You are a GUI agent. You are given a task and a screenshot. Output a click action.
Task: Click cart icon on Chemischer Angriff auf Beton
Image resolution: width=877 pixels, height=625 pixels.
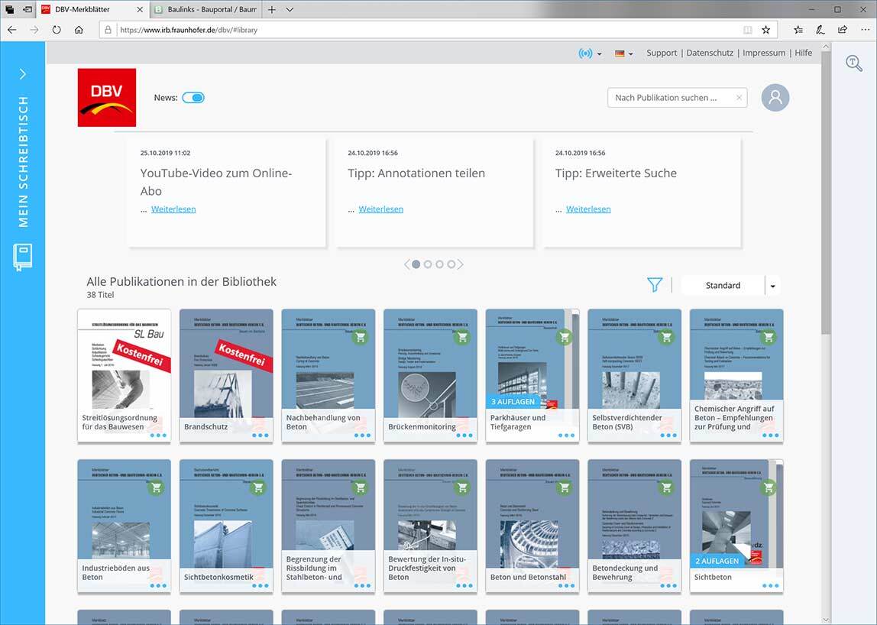coord(769,338)
